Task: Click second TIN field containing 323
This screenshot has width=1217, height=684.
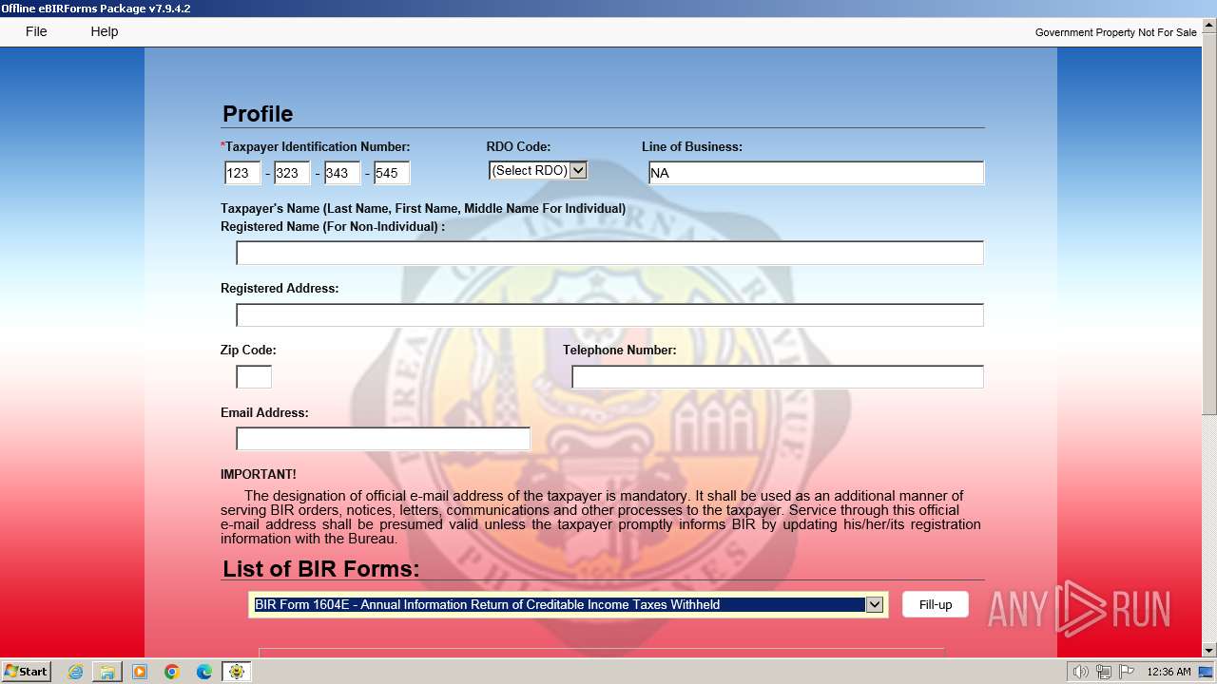Action: point(293,173)
